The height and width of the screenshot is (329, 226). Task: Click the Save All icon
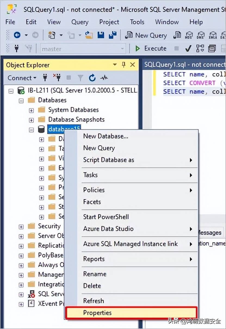coord(112,35)
